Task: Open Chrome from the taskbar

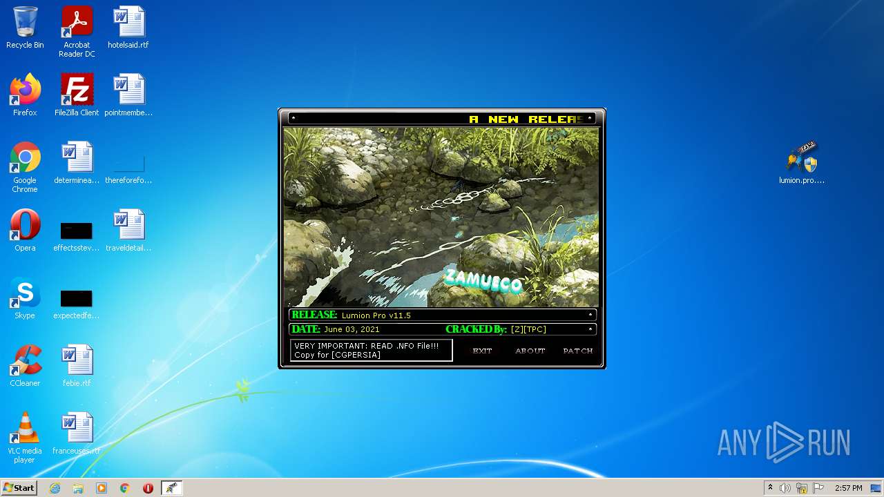Action: click(x=125, y=488)
